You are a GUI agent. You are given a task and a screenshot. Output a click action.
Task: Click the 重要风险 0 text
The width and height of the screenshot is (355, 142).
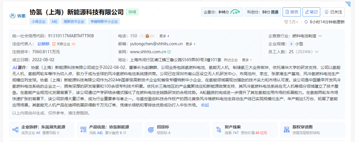[51, 133]
